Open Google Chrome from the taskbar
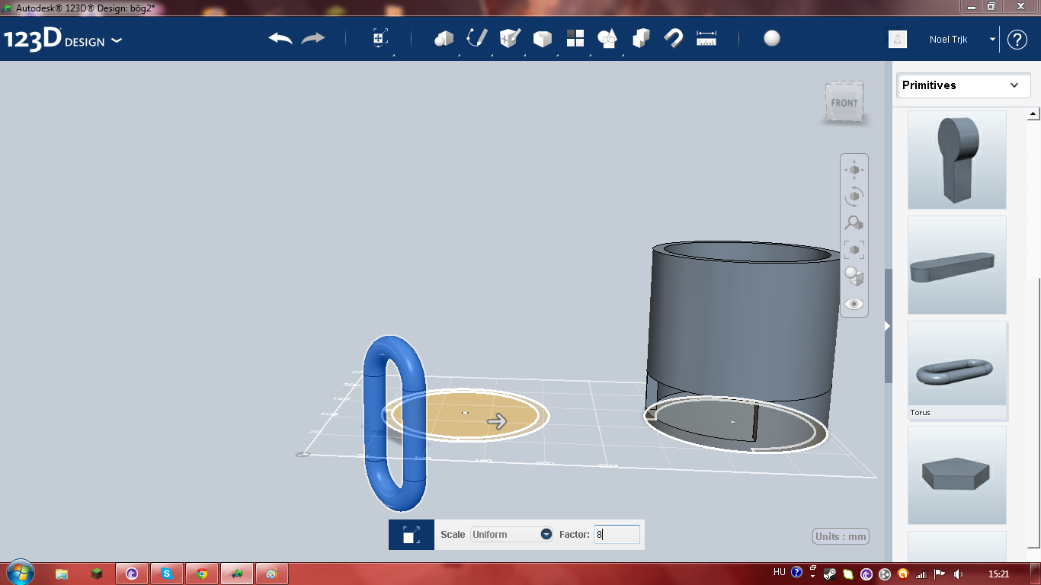 point(202,574)
